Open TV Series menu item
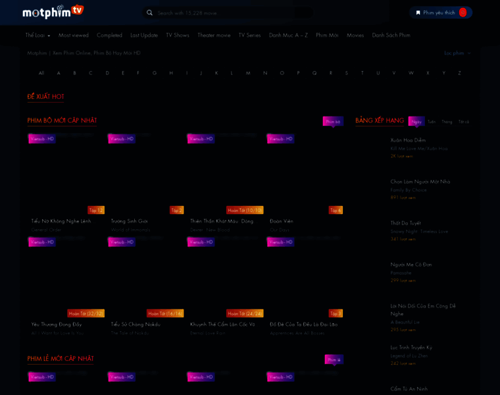The width and height of the screenshot is (500, 395). pos(250,36)
